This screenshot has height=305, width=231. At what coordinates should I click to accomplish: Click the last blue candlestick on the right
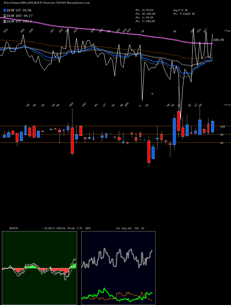(213, 127)
